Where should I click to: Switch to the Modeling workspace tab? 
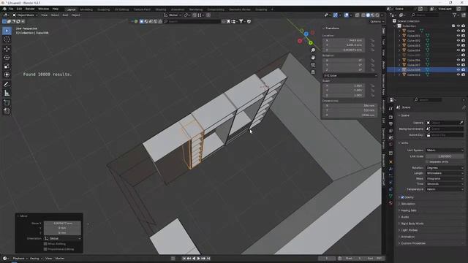pyautogui.click(x=86, y=9)
